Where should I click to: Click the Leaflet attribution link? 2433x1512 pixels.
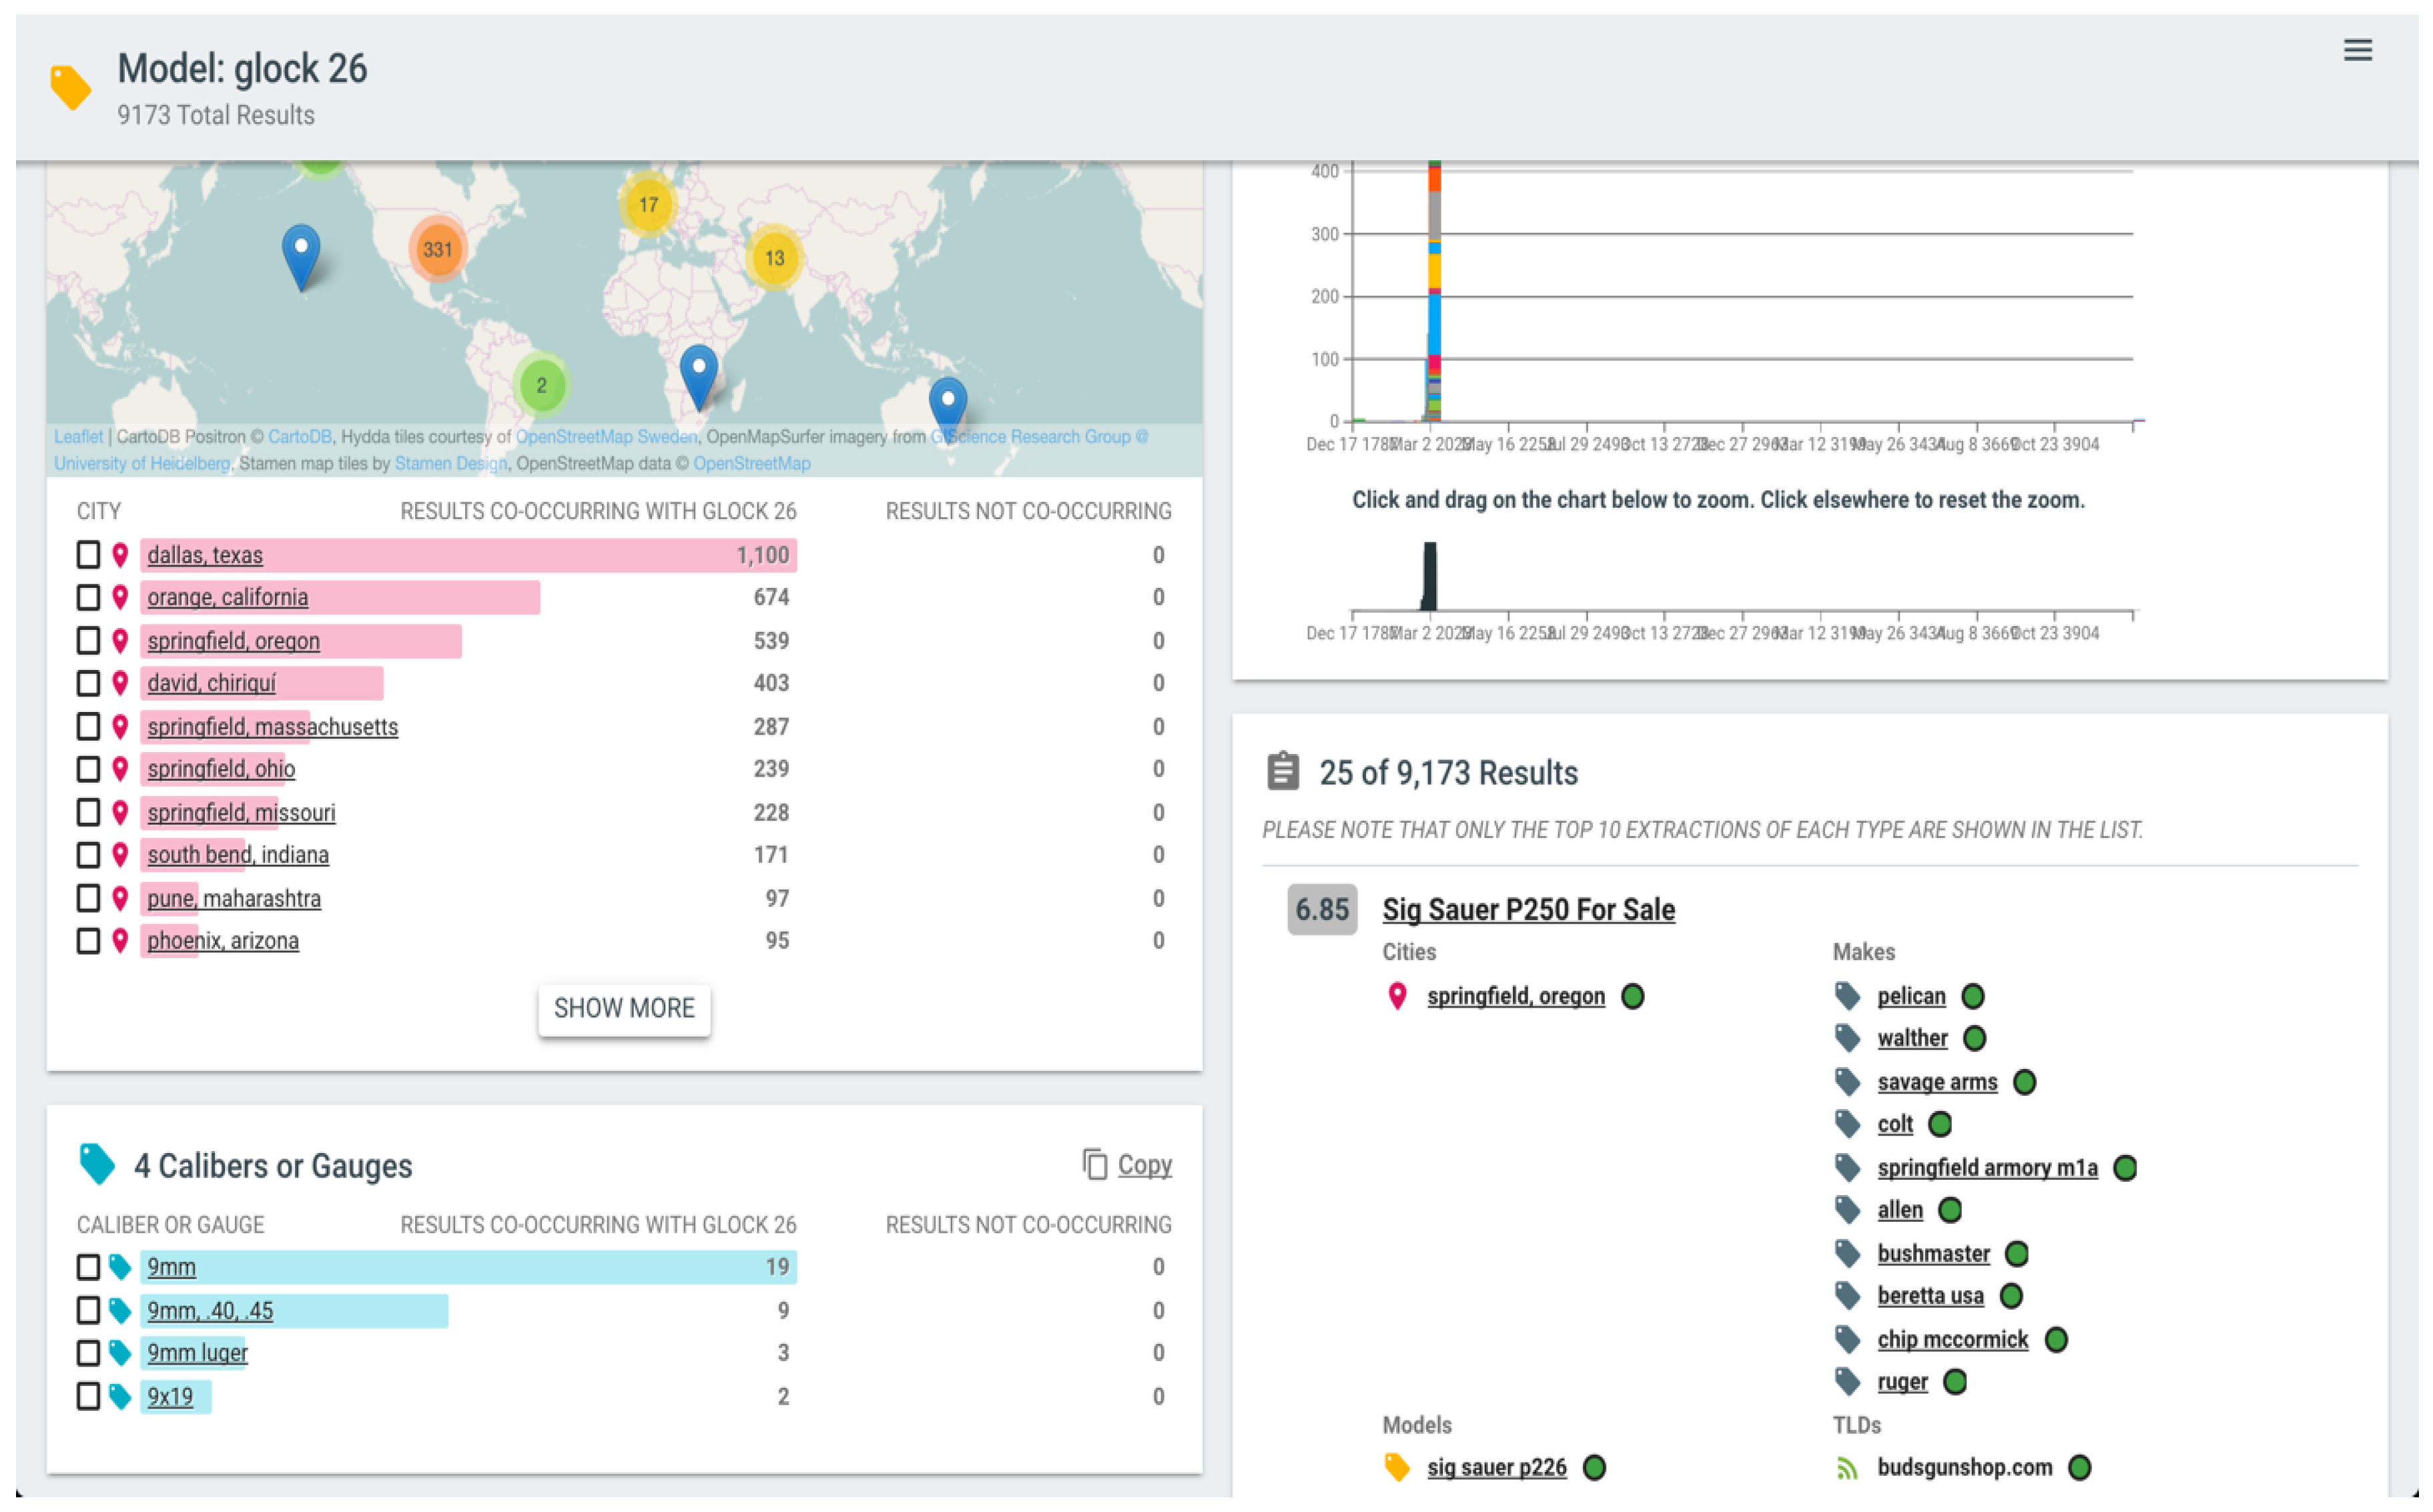[x=78, y=437]
